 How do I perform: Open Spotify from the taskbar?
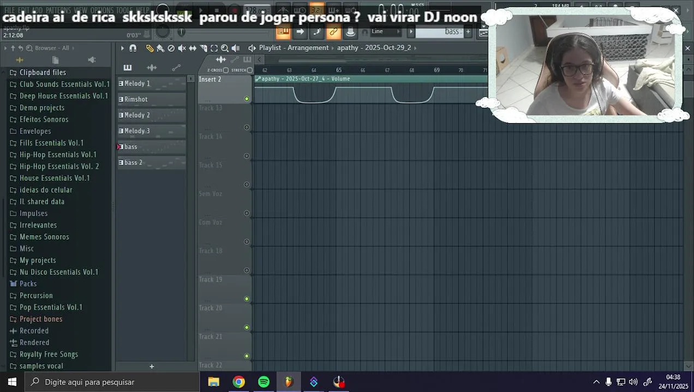tap(264, 382)
